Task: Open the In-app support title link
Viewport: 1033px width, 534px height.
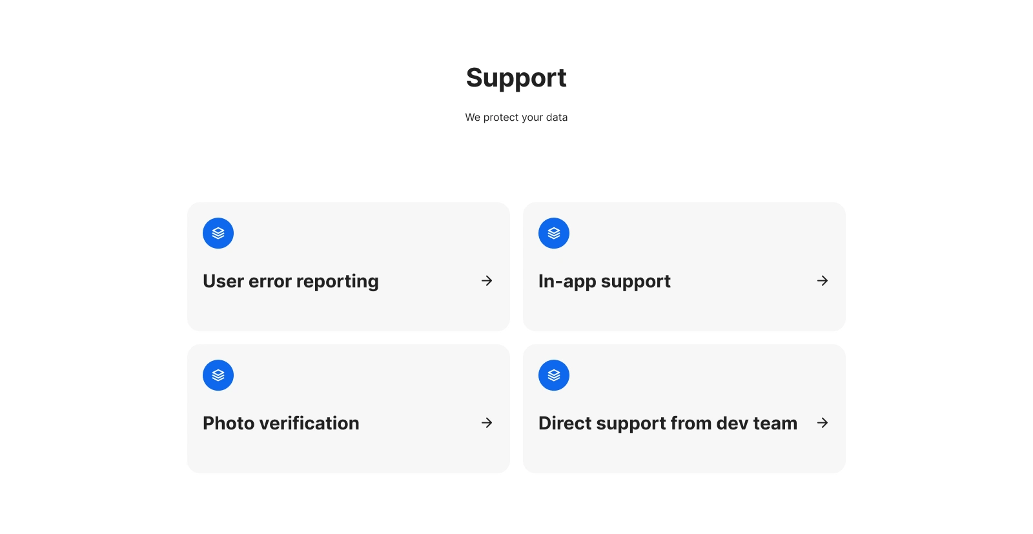Action: pyautogui.click(x=604, y=282)
